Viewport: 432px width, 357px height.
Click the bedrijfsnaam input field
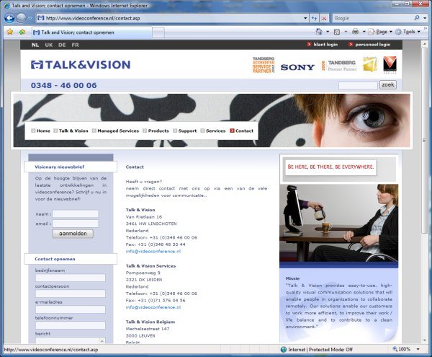coord(71,278)
